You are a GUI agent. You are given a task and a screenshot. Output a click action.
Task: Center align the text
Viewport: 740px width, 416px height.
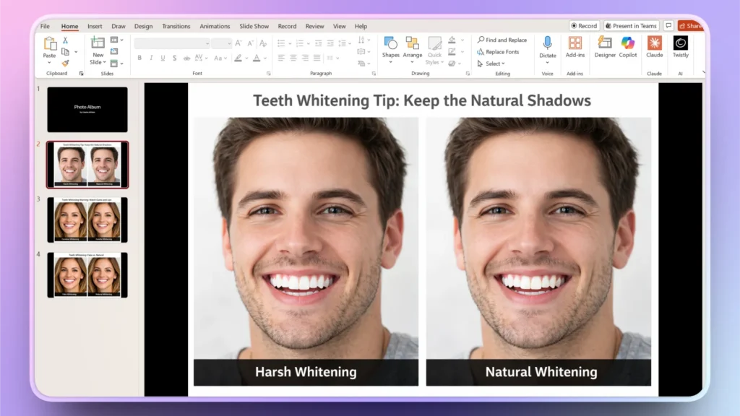click(293, 58)
